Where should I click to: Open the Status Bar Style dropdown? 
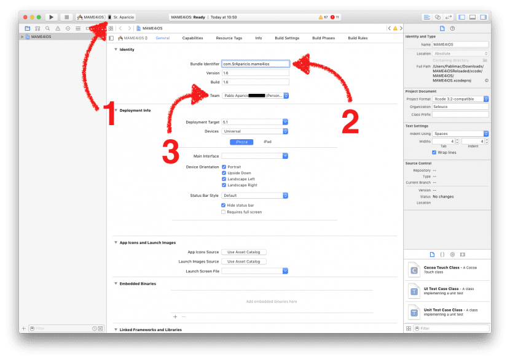pos(255,196)
